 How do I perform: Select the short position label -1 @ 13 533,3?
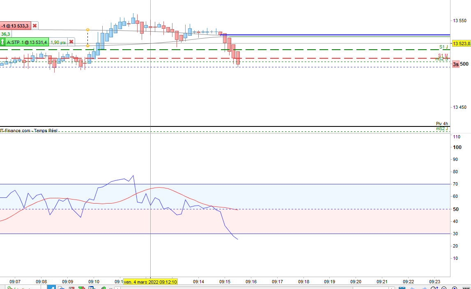pyautogui.click(x=15, y=26)
